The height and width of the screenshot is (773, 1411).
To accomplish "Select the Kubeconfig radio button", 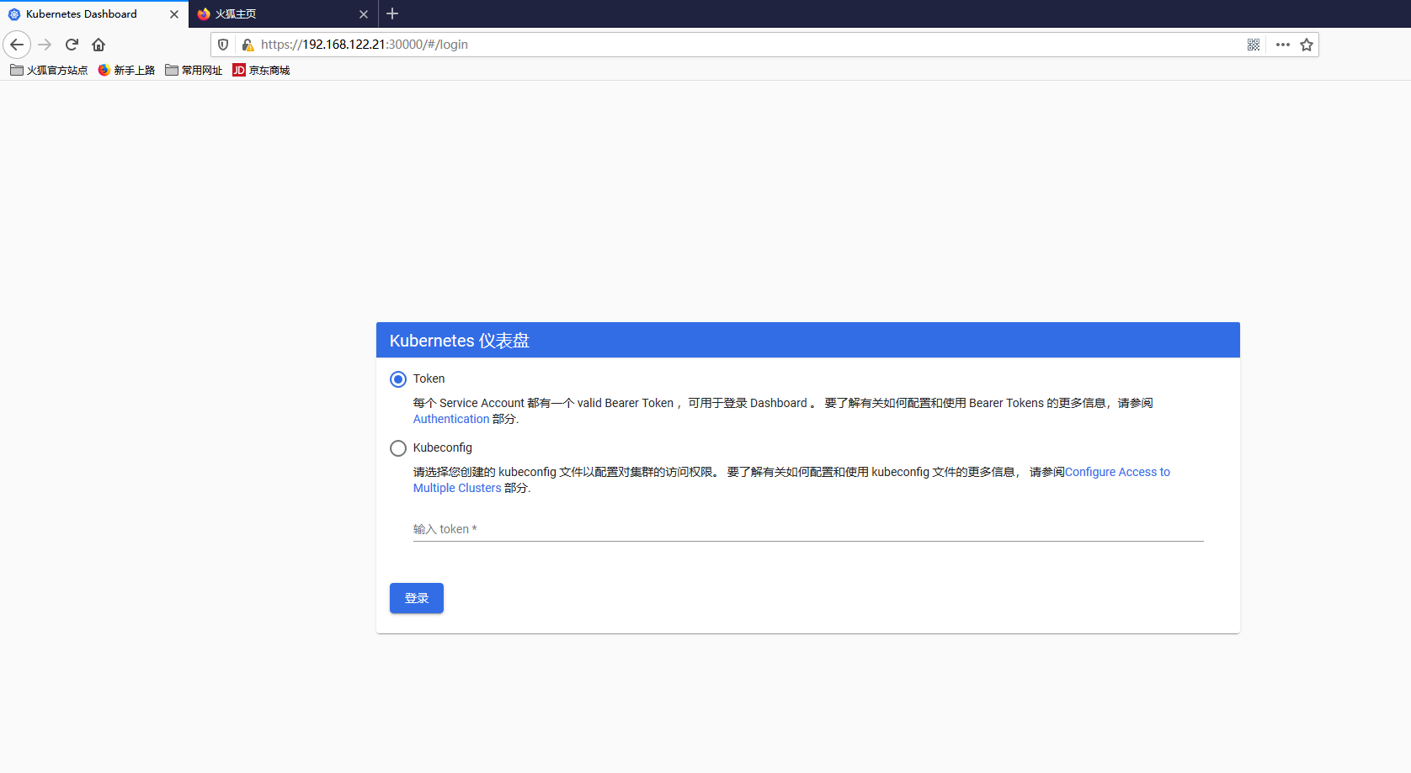I will coord(398,448).
